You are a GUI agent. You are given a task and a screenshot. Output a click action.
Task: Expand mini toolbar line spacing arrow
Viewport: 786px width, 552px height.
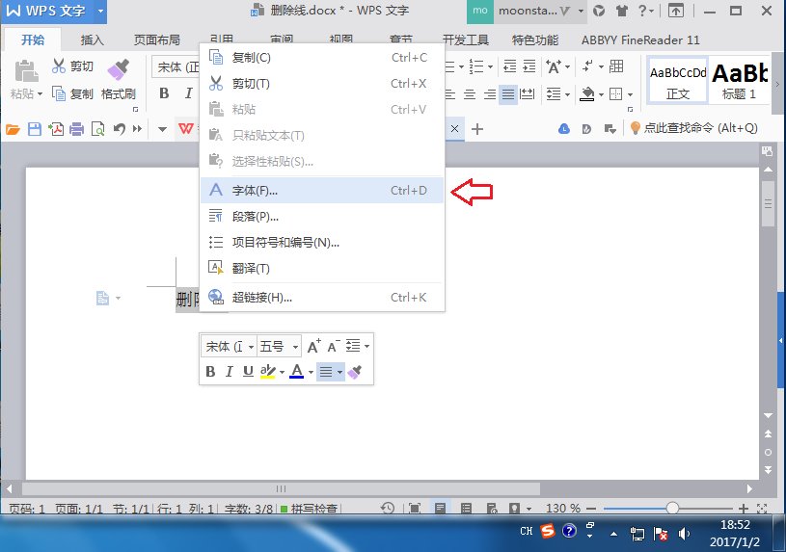coord(366,346)
